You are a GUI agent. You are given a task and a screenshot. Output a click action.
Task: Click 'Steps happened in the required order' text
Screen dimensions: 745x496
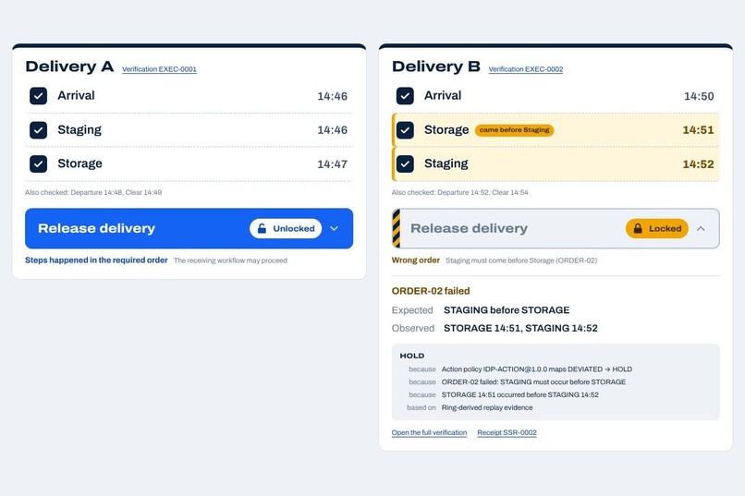click(x=96, y=260)
